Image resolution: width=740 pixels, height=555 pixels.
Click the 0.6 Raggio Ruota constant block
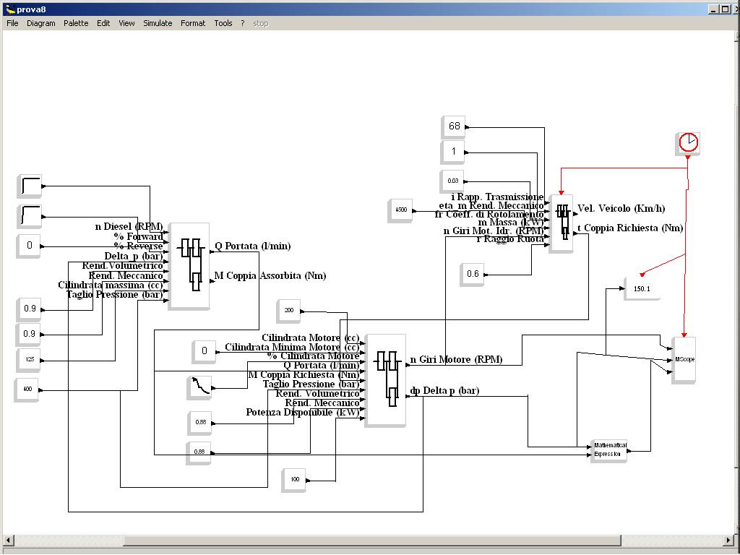tap(471, 274)
